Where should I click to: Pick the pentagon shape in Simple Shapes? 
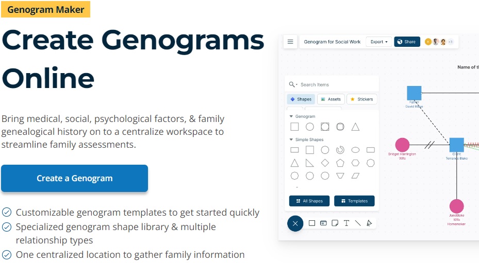pyautogui.click(x=340, y=163)
